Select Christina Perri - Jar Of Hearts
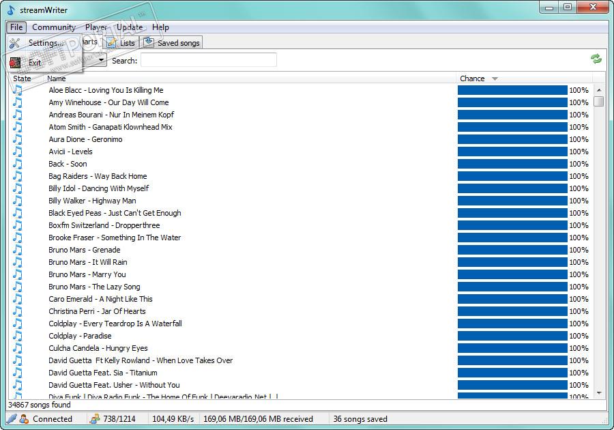Viewport: 614px width, 430px height. coord(97,311)
